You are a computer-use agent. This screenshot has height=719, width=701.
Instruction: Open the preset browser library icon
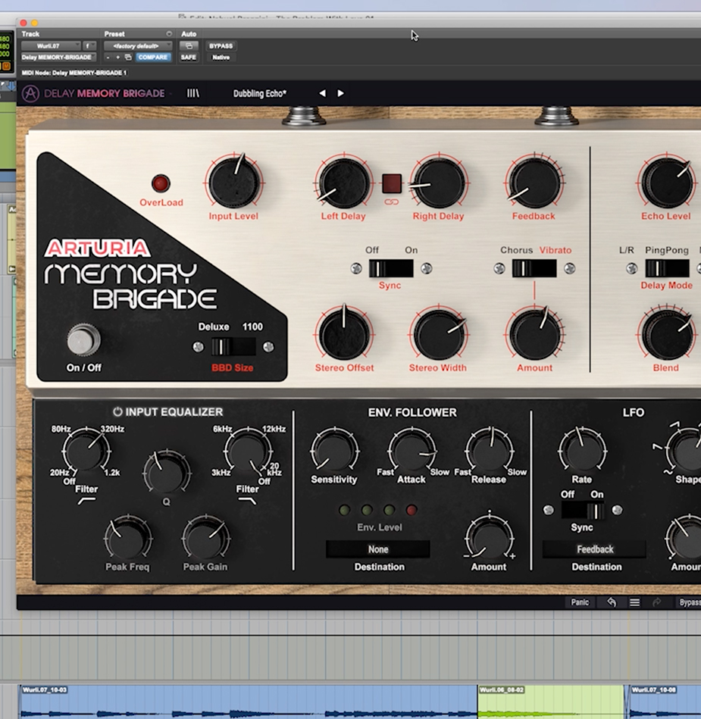point(193,93)
